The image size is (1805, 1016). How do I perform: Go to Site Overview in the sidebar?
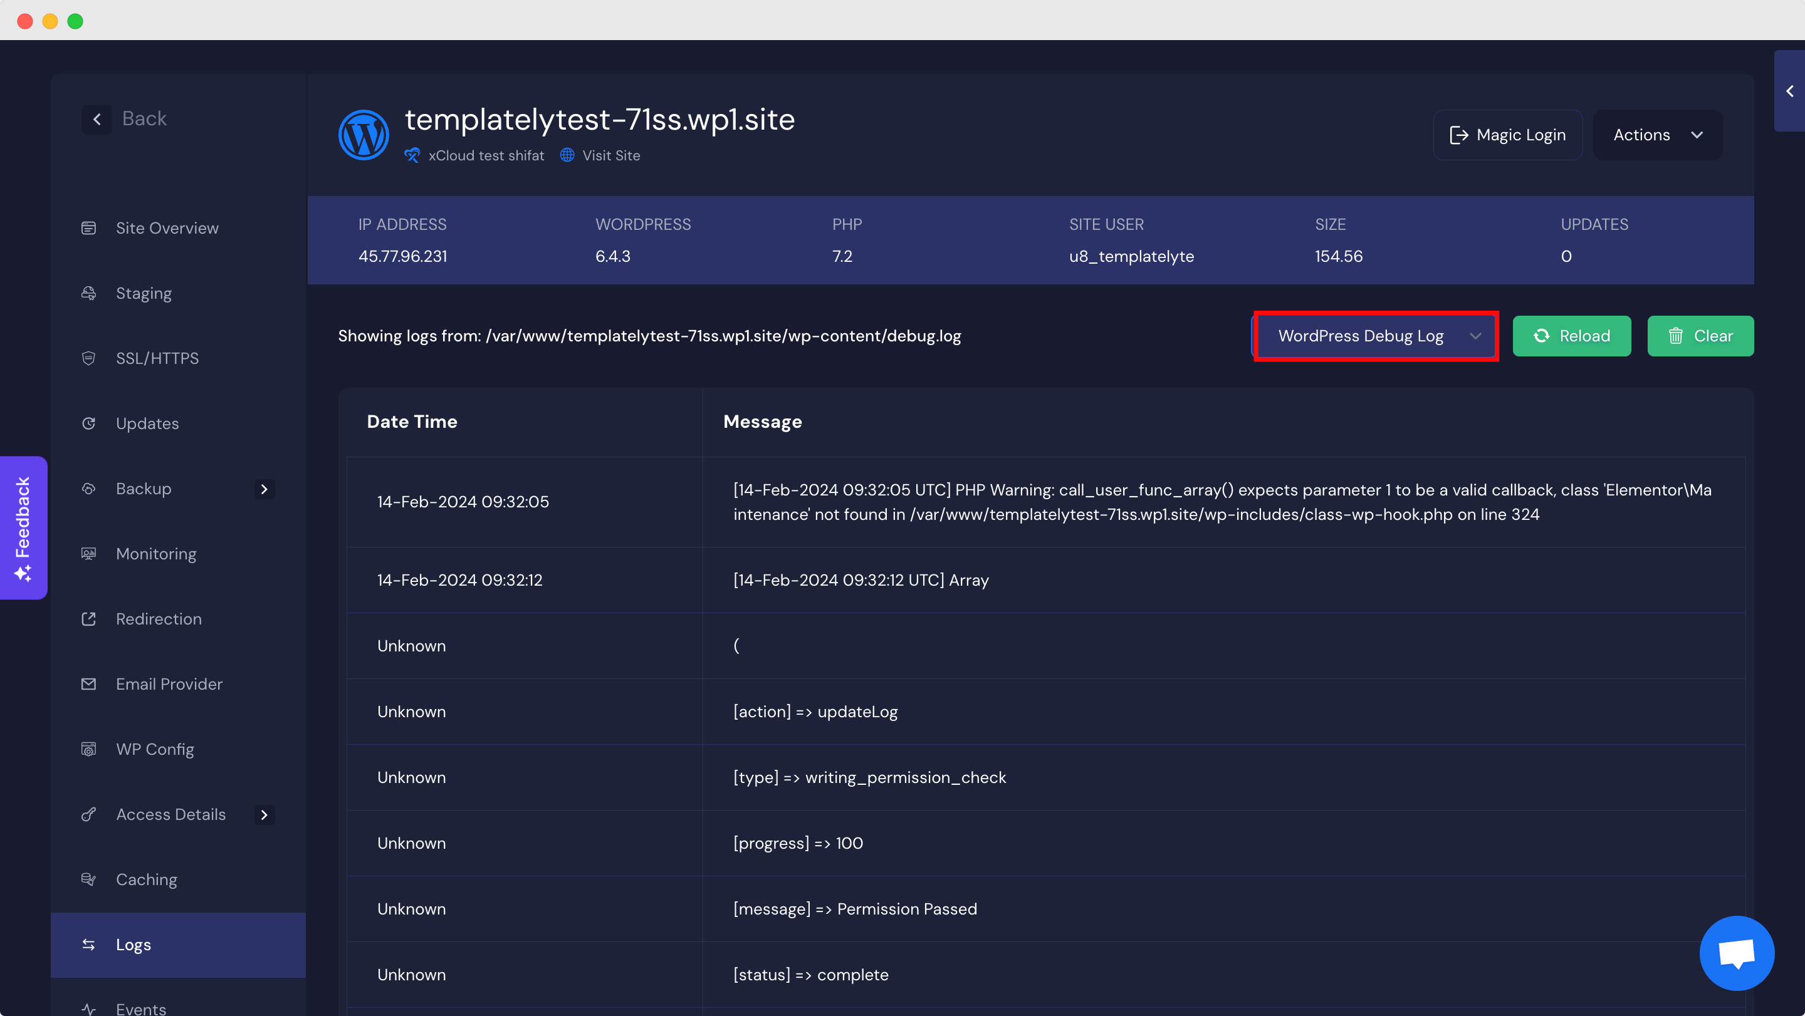point(167,228)
